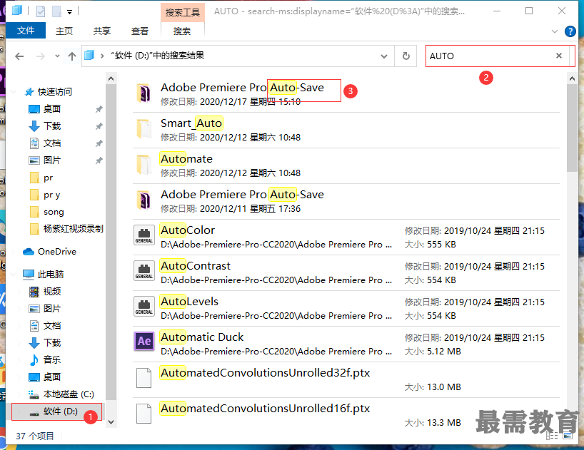Select the AutoLevels plugin file icon
584x450 pixels.
point(144,307)
